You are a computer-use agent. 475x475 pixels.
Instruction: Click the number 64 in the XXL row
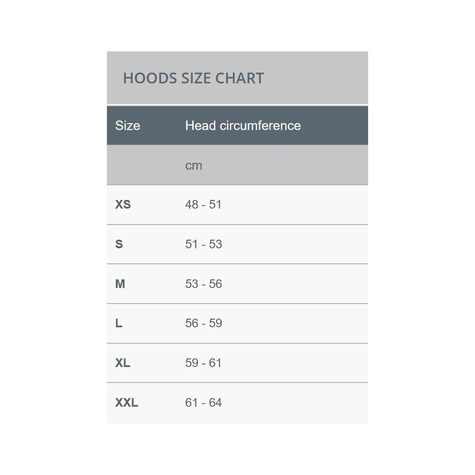pyautogui.click(x=215, y=403)
